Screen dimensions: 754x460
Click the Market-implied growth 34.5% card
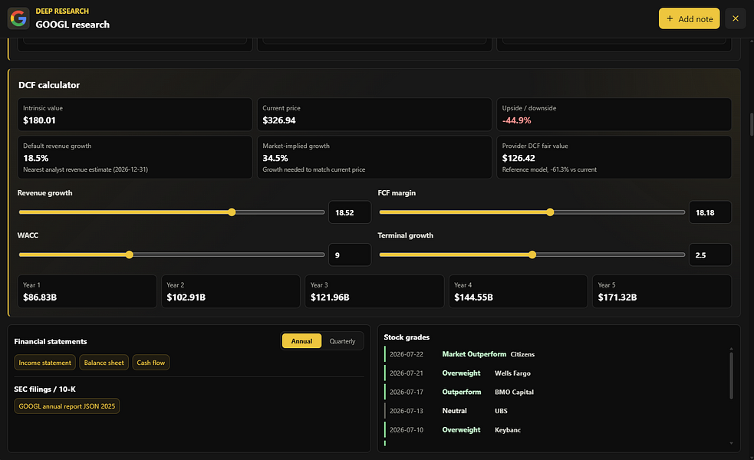pyautogui.click(x=374, y=157)
